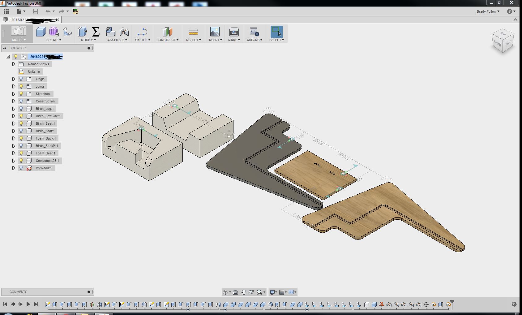Select the Create Form sculpt icon
Screen dimensions: 522x315
53,32
